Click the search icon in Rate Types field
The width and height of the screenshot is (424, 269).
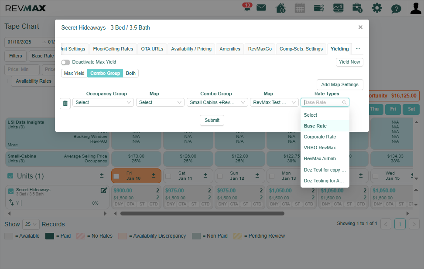(344, 103)
